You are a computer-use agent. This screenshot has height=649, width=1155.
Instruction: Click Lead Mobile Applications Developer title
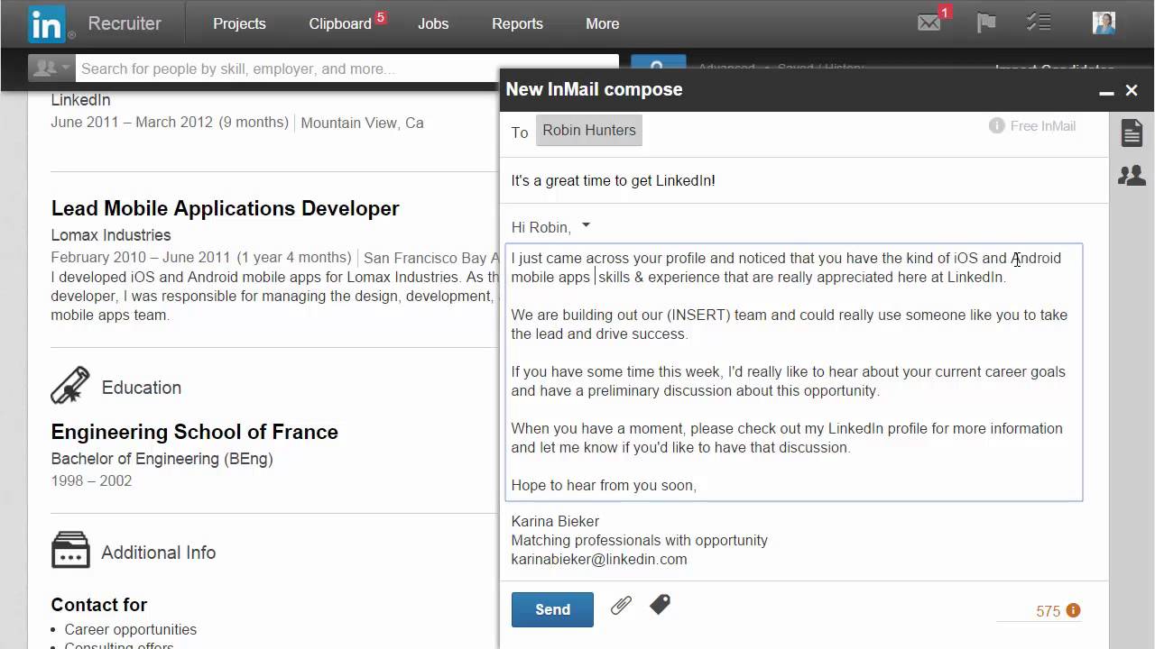(225, 208)
